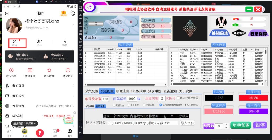Open 我的收藏 star icon

pos(49,70)
